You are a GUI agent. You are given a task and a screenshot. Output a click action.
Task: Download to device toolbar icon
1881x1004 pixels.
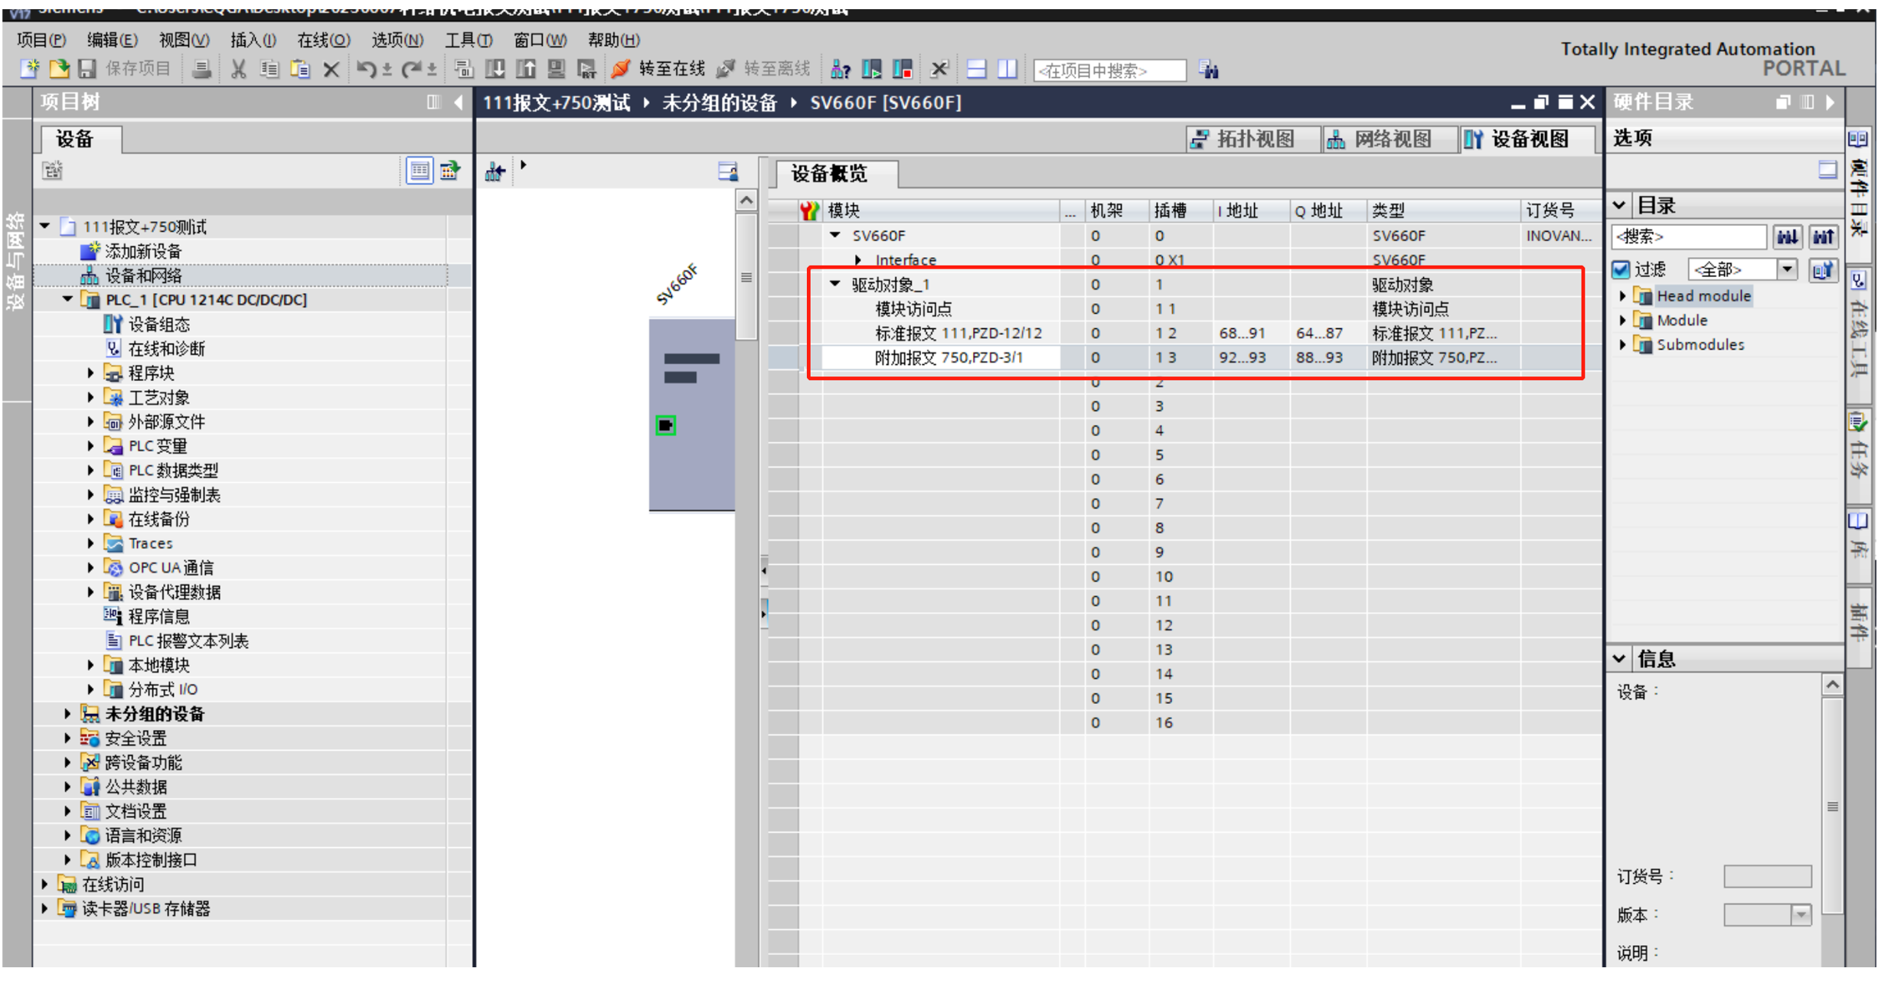click(495, 70)
